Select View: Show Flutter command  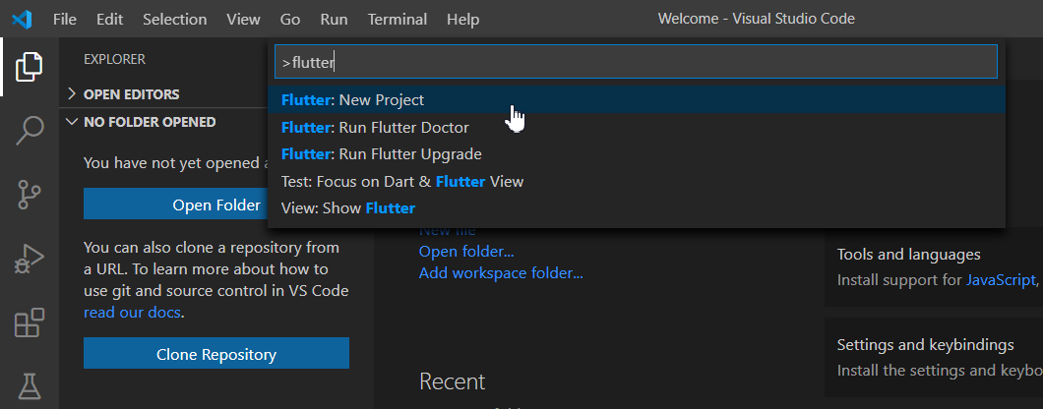pos(636,208)
